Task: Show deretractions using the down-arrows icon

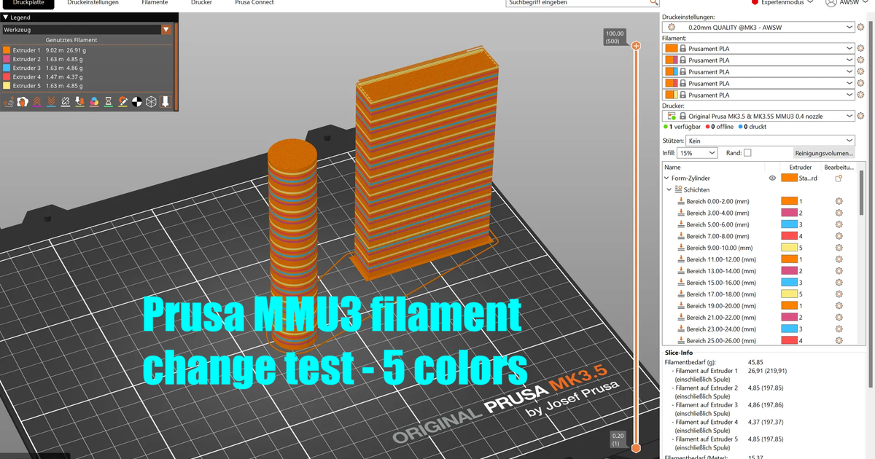Action: tap(51, 101)
